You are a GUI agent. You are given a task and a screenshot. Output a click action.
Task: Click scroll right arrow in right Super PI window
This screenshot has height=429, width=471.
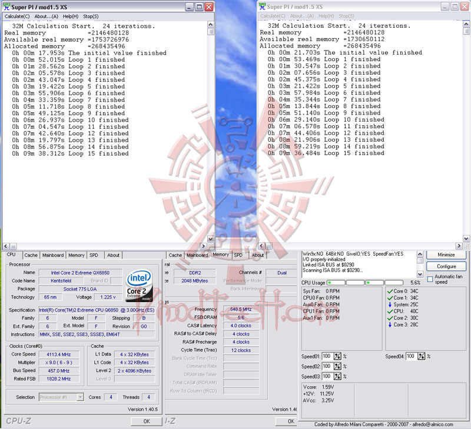coord(459,246)
